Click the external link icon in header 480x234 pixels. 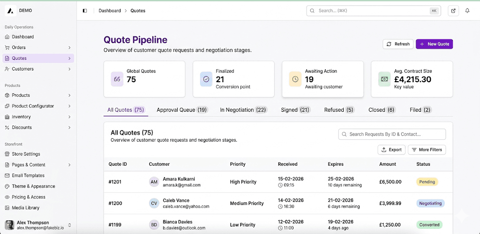click(x=453, y=11)
